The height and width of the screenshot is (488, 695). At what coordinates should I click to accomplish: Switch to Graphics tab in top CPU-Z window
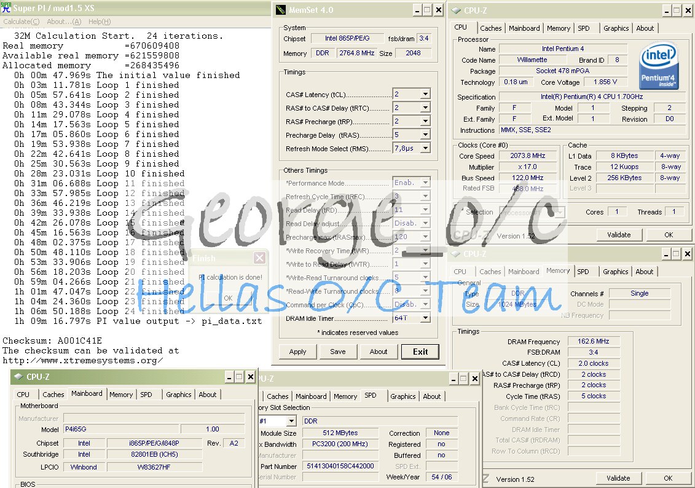click(616, 28)
